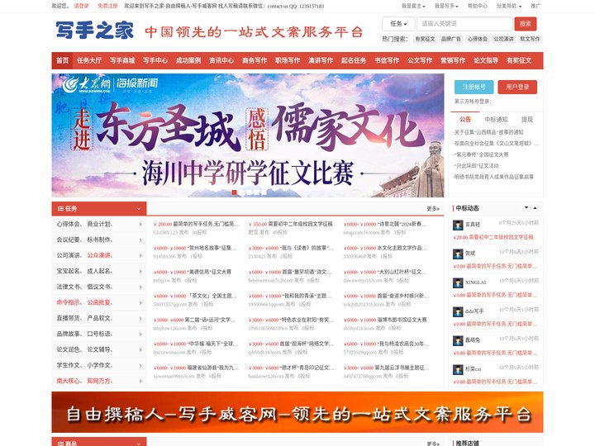
Task: Open the 任务 search type dropdown
Action: point(398,24)
